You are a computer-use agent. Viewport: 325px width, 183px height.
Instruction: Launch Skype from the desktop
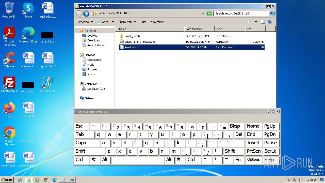(x=28, y=10)
